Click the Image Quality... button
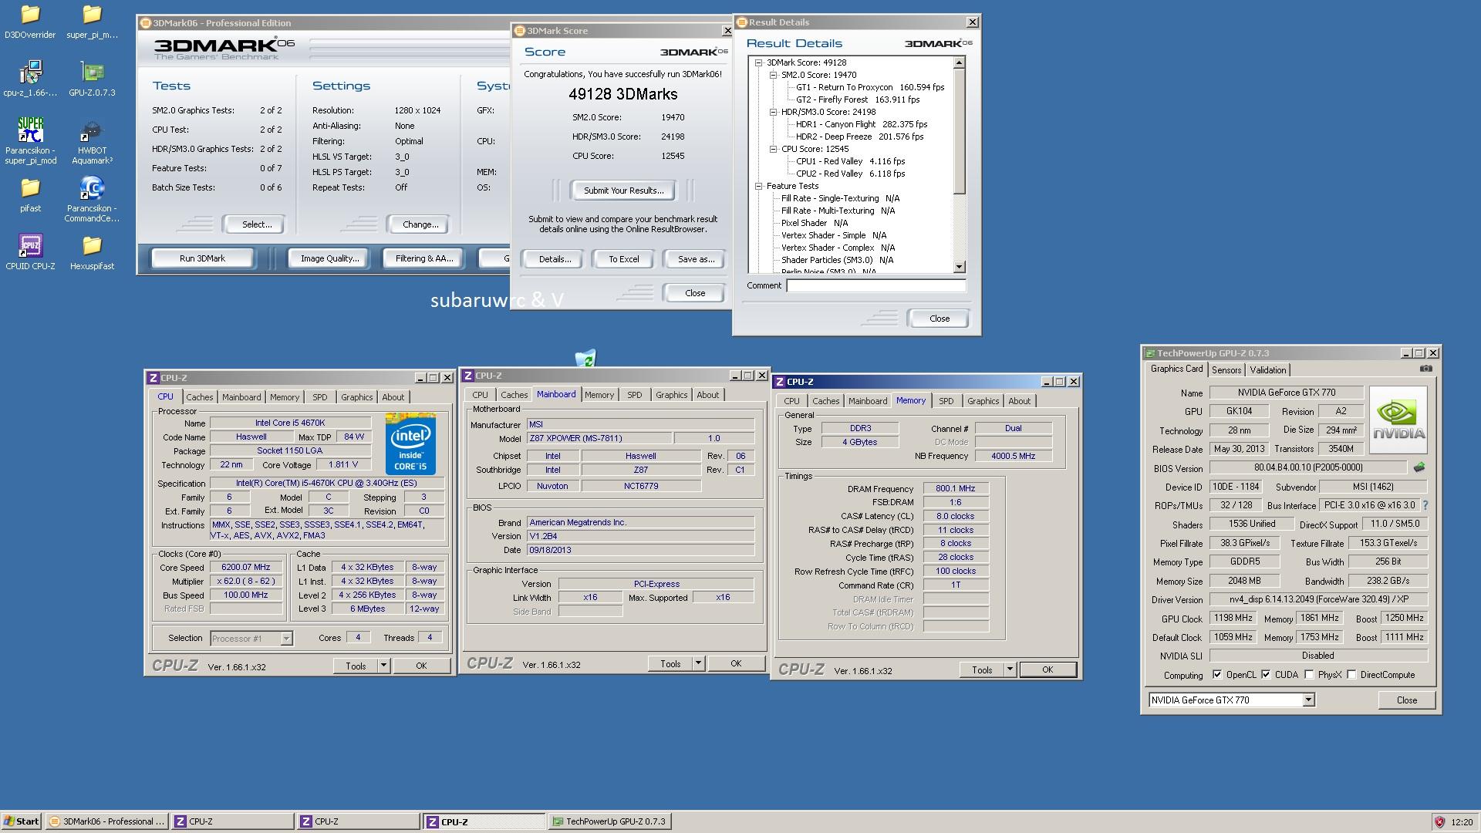This screenshot has width=1481, height=833. pos(329,258)
